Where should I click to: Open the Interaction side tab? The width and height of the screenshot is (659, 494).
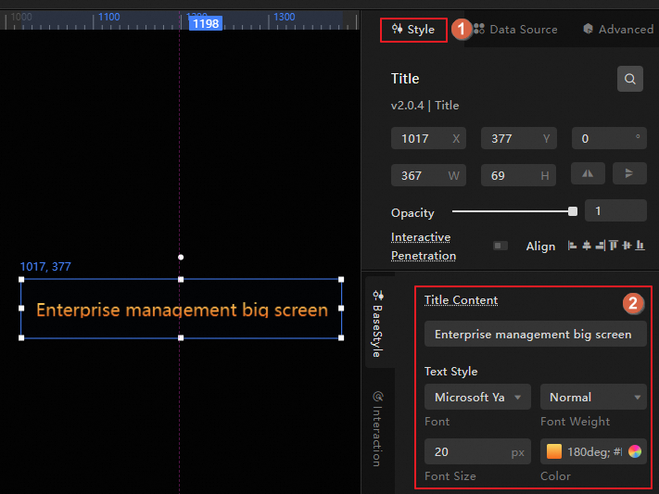[x=378, y=429]
